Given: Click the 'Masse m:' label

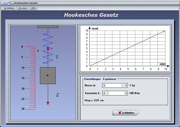Looking at the screenshot, I should pyautogui.click(x=90, y=85).
